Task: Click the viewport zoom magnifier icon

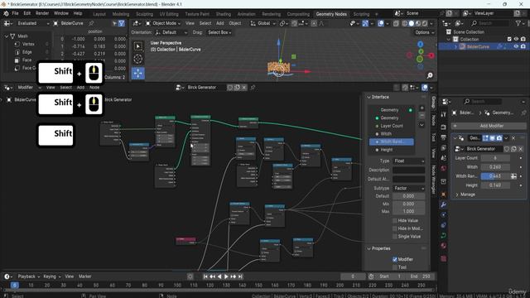Action: tap(430, 75)
